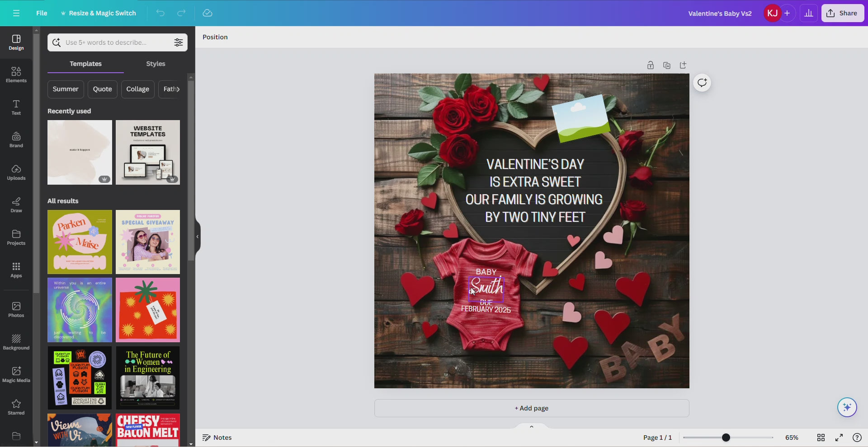The height and width of the screenshot is (447, 868).
Task: Adjust the zoom level slider
Action: [x=726, y=437]
